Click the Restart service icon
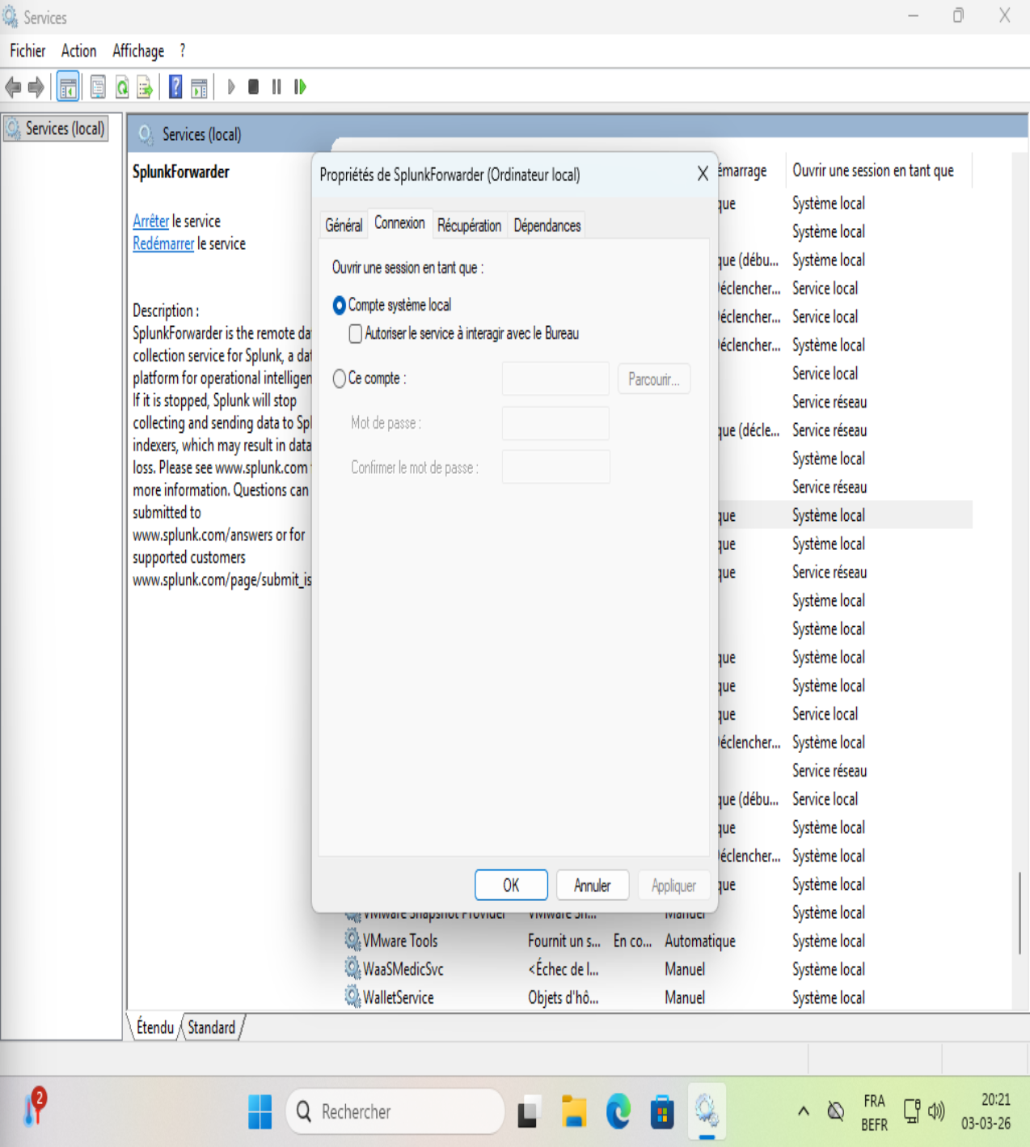Image resolution: width=1030 pixels, height=1147 pixels. tap(300, 87)
